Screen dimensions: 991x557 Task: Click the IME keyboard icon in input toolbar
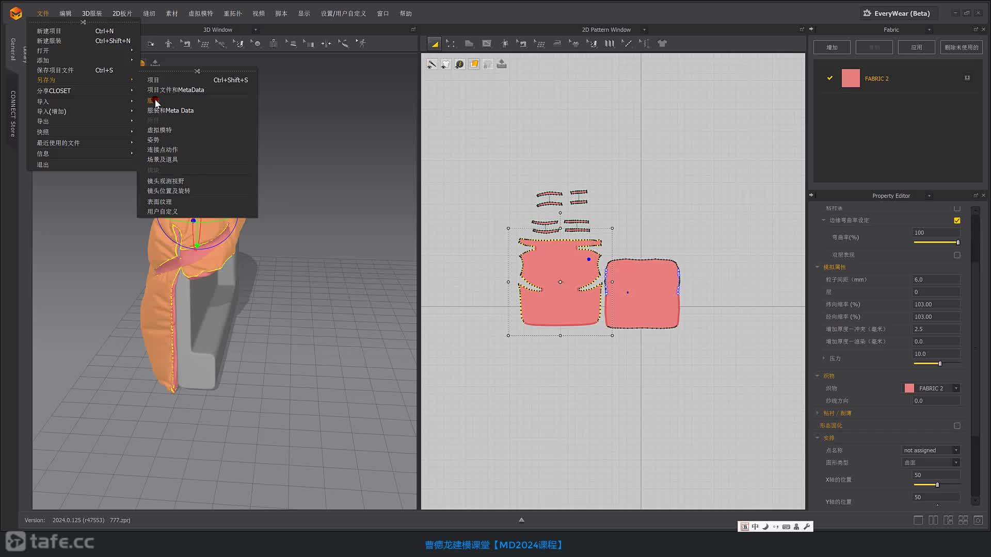point(786,527)
